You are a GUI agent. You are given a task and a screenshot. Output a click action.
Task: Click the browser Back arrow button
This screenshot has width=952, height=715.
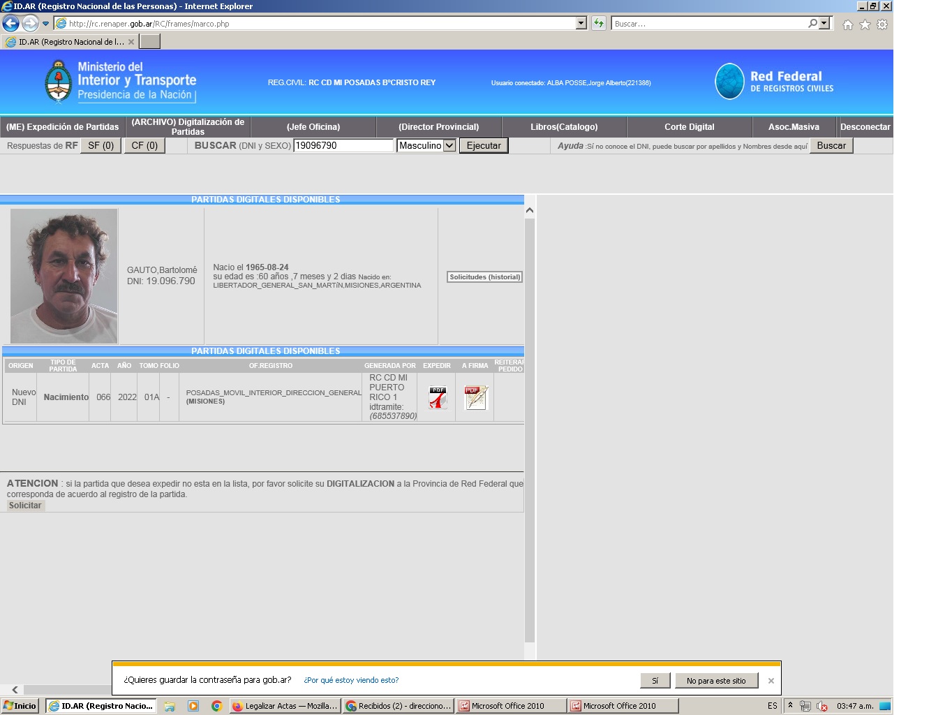pos(10,24)
